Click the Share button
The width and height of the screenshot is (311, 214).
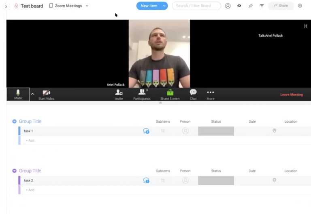coord(281,6)
